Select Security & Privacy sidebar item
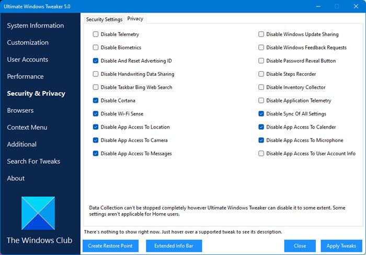Screen dimensions: 366x255 coord(36,94)
